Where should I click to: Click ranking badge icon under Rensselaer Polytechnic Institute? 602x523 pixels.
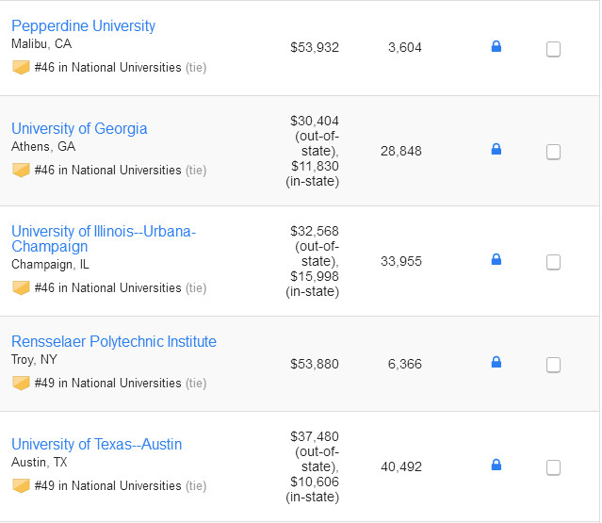21,384
